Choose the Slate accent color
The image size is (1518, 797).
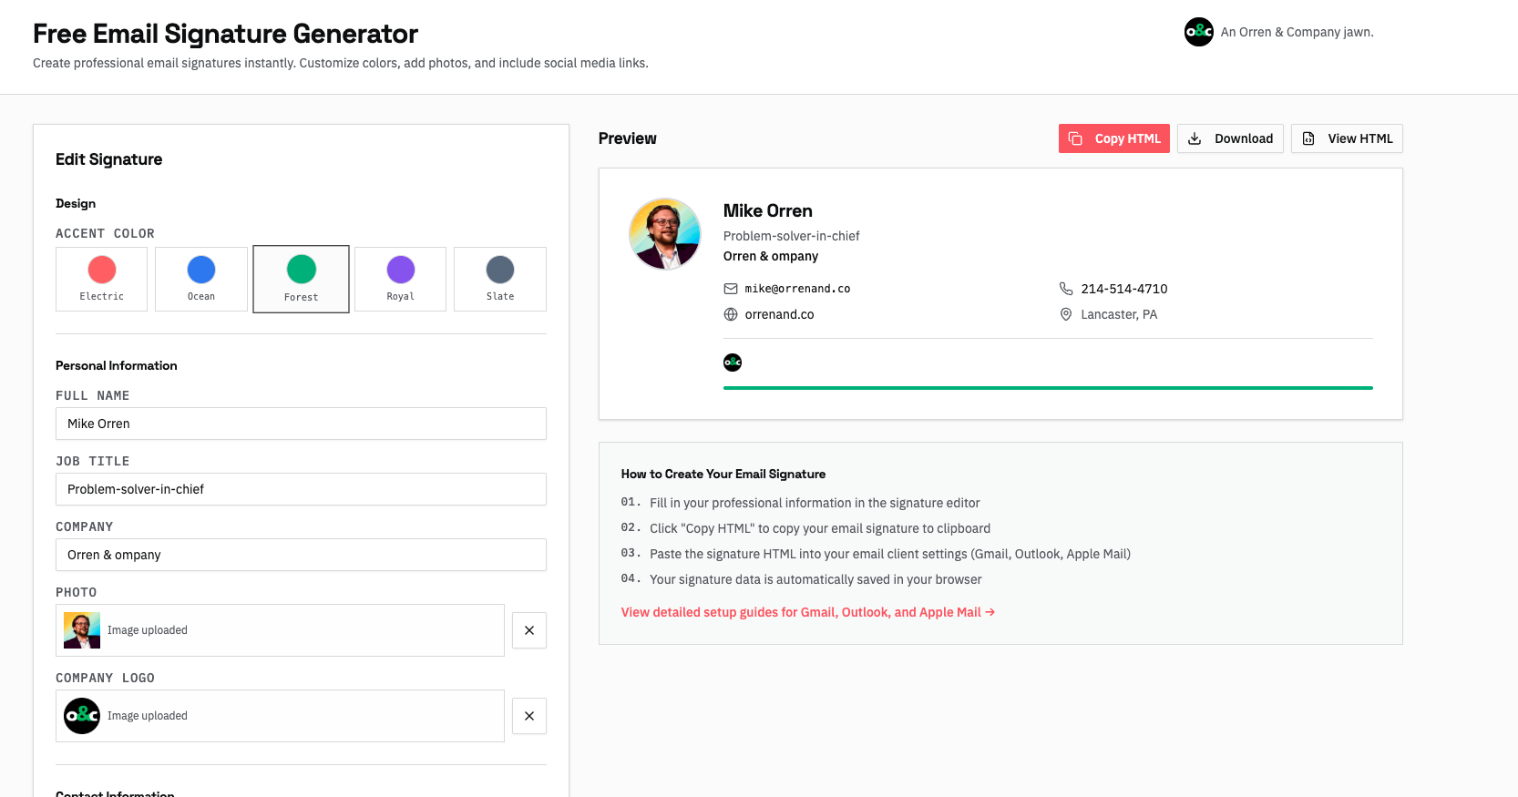pyautogui.click(x=500, y=279)
